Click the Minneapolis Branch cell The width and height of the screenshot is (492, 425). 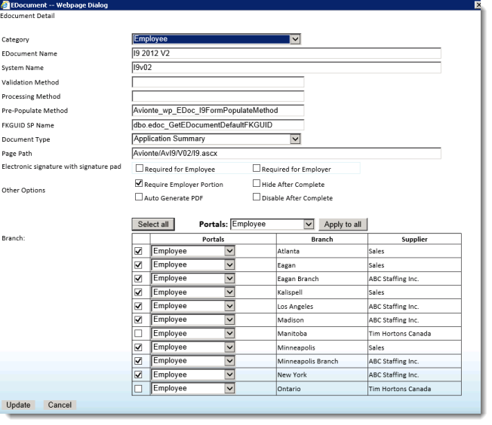[322, 361]
